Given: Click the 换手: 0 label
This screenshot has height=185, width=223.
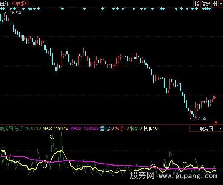Looking at the screenshot, I should click(x=122, y=128).
